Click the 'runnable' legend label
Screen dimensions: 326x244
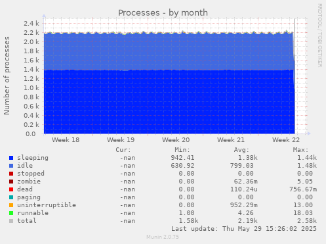click(x=33, y=213)
